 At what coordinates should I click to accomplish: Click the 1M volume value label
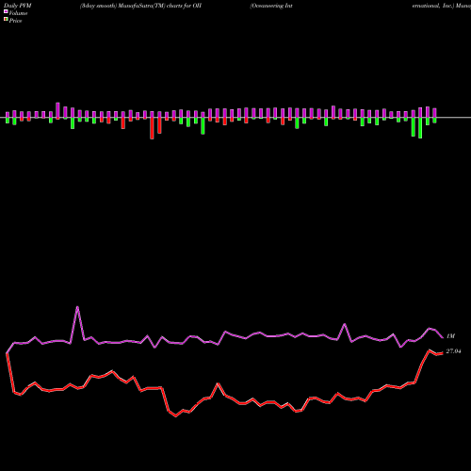(x=450, y=336)
